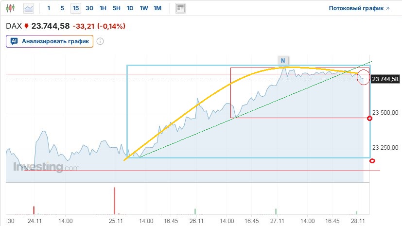The image size is (402, 226).
Task: Click the AI chat bubble icon
Action: 14,41
